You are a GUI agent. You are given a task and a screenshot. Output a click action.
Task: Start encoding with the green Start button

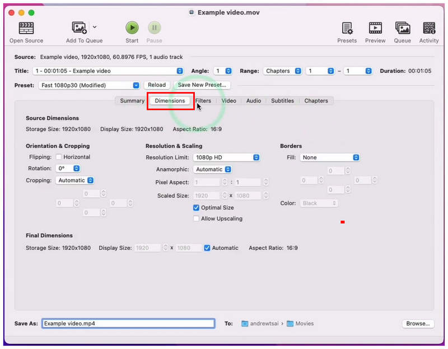click(132, 27)
